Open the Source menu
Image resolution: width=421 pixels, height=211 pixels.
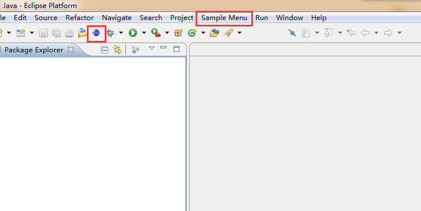46,18
